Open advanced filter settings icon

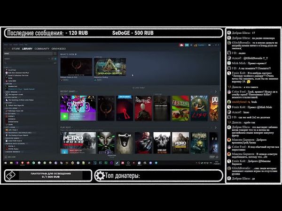(55, 63)
